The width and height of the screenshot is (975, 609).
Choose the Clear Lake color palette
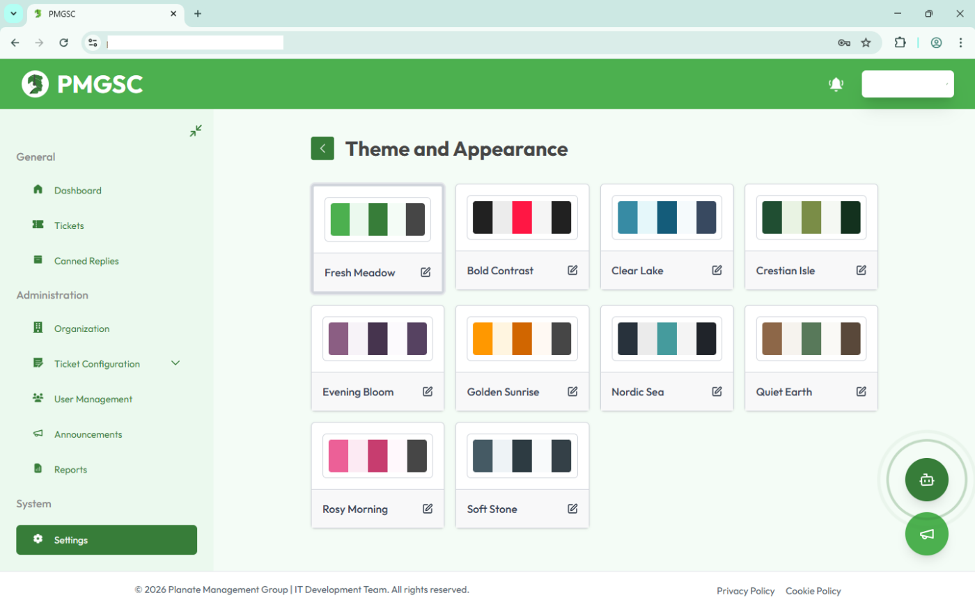[x=666, y=218]
